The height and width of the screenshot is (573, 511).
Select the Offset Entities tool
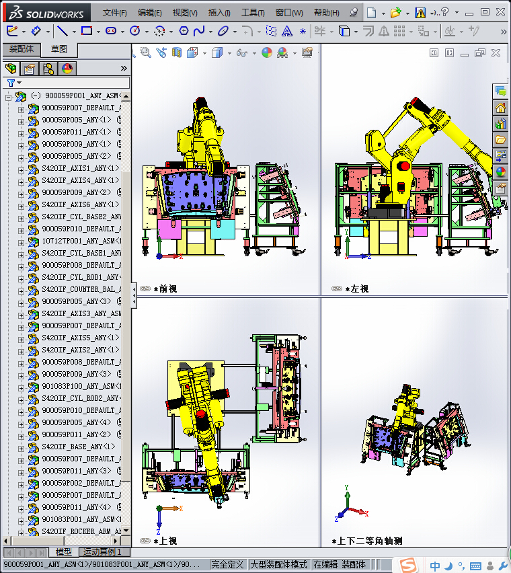[x=368, y=31]
